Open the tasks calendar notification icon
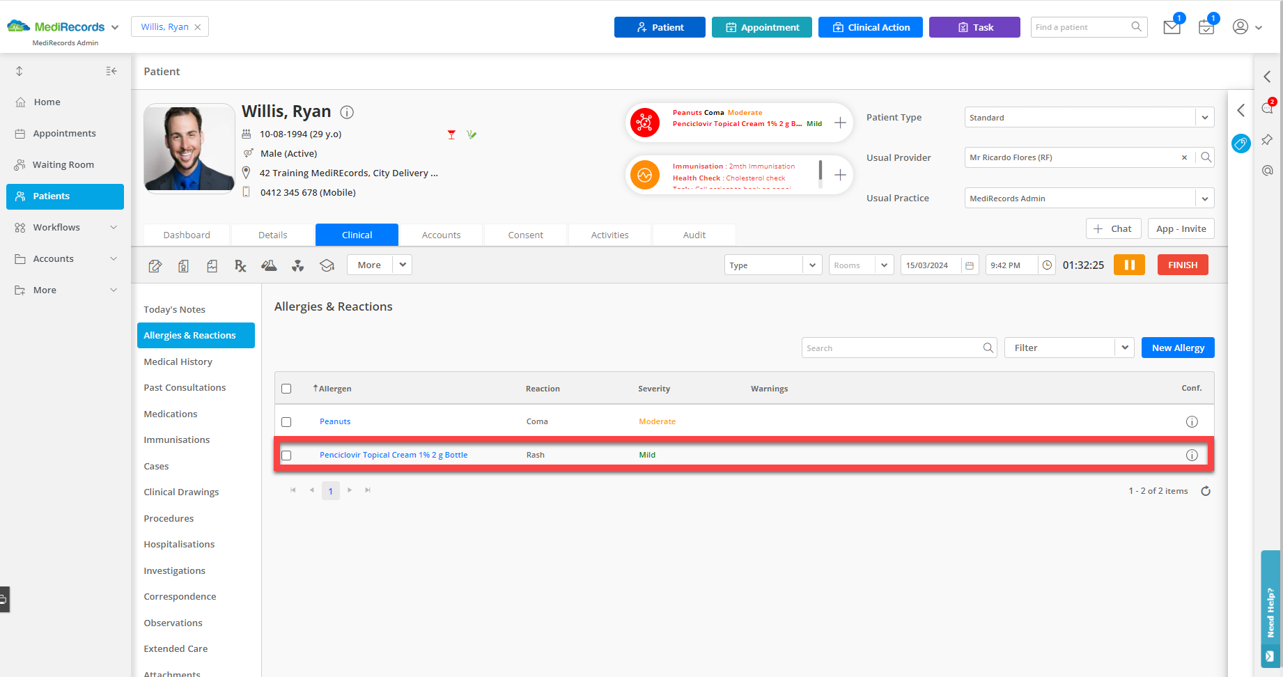This screenshot has height=677, width=1283. pyautogui.click(x=1206, y=26)
